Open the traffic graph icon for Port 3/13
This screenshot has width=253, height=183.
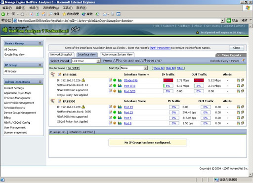[120, 85]
